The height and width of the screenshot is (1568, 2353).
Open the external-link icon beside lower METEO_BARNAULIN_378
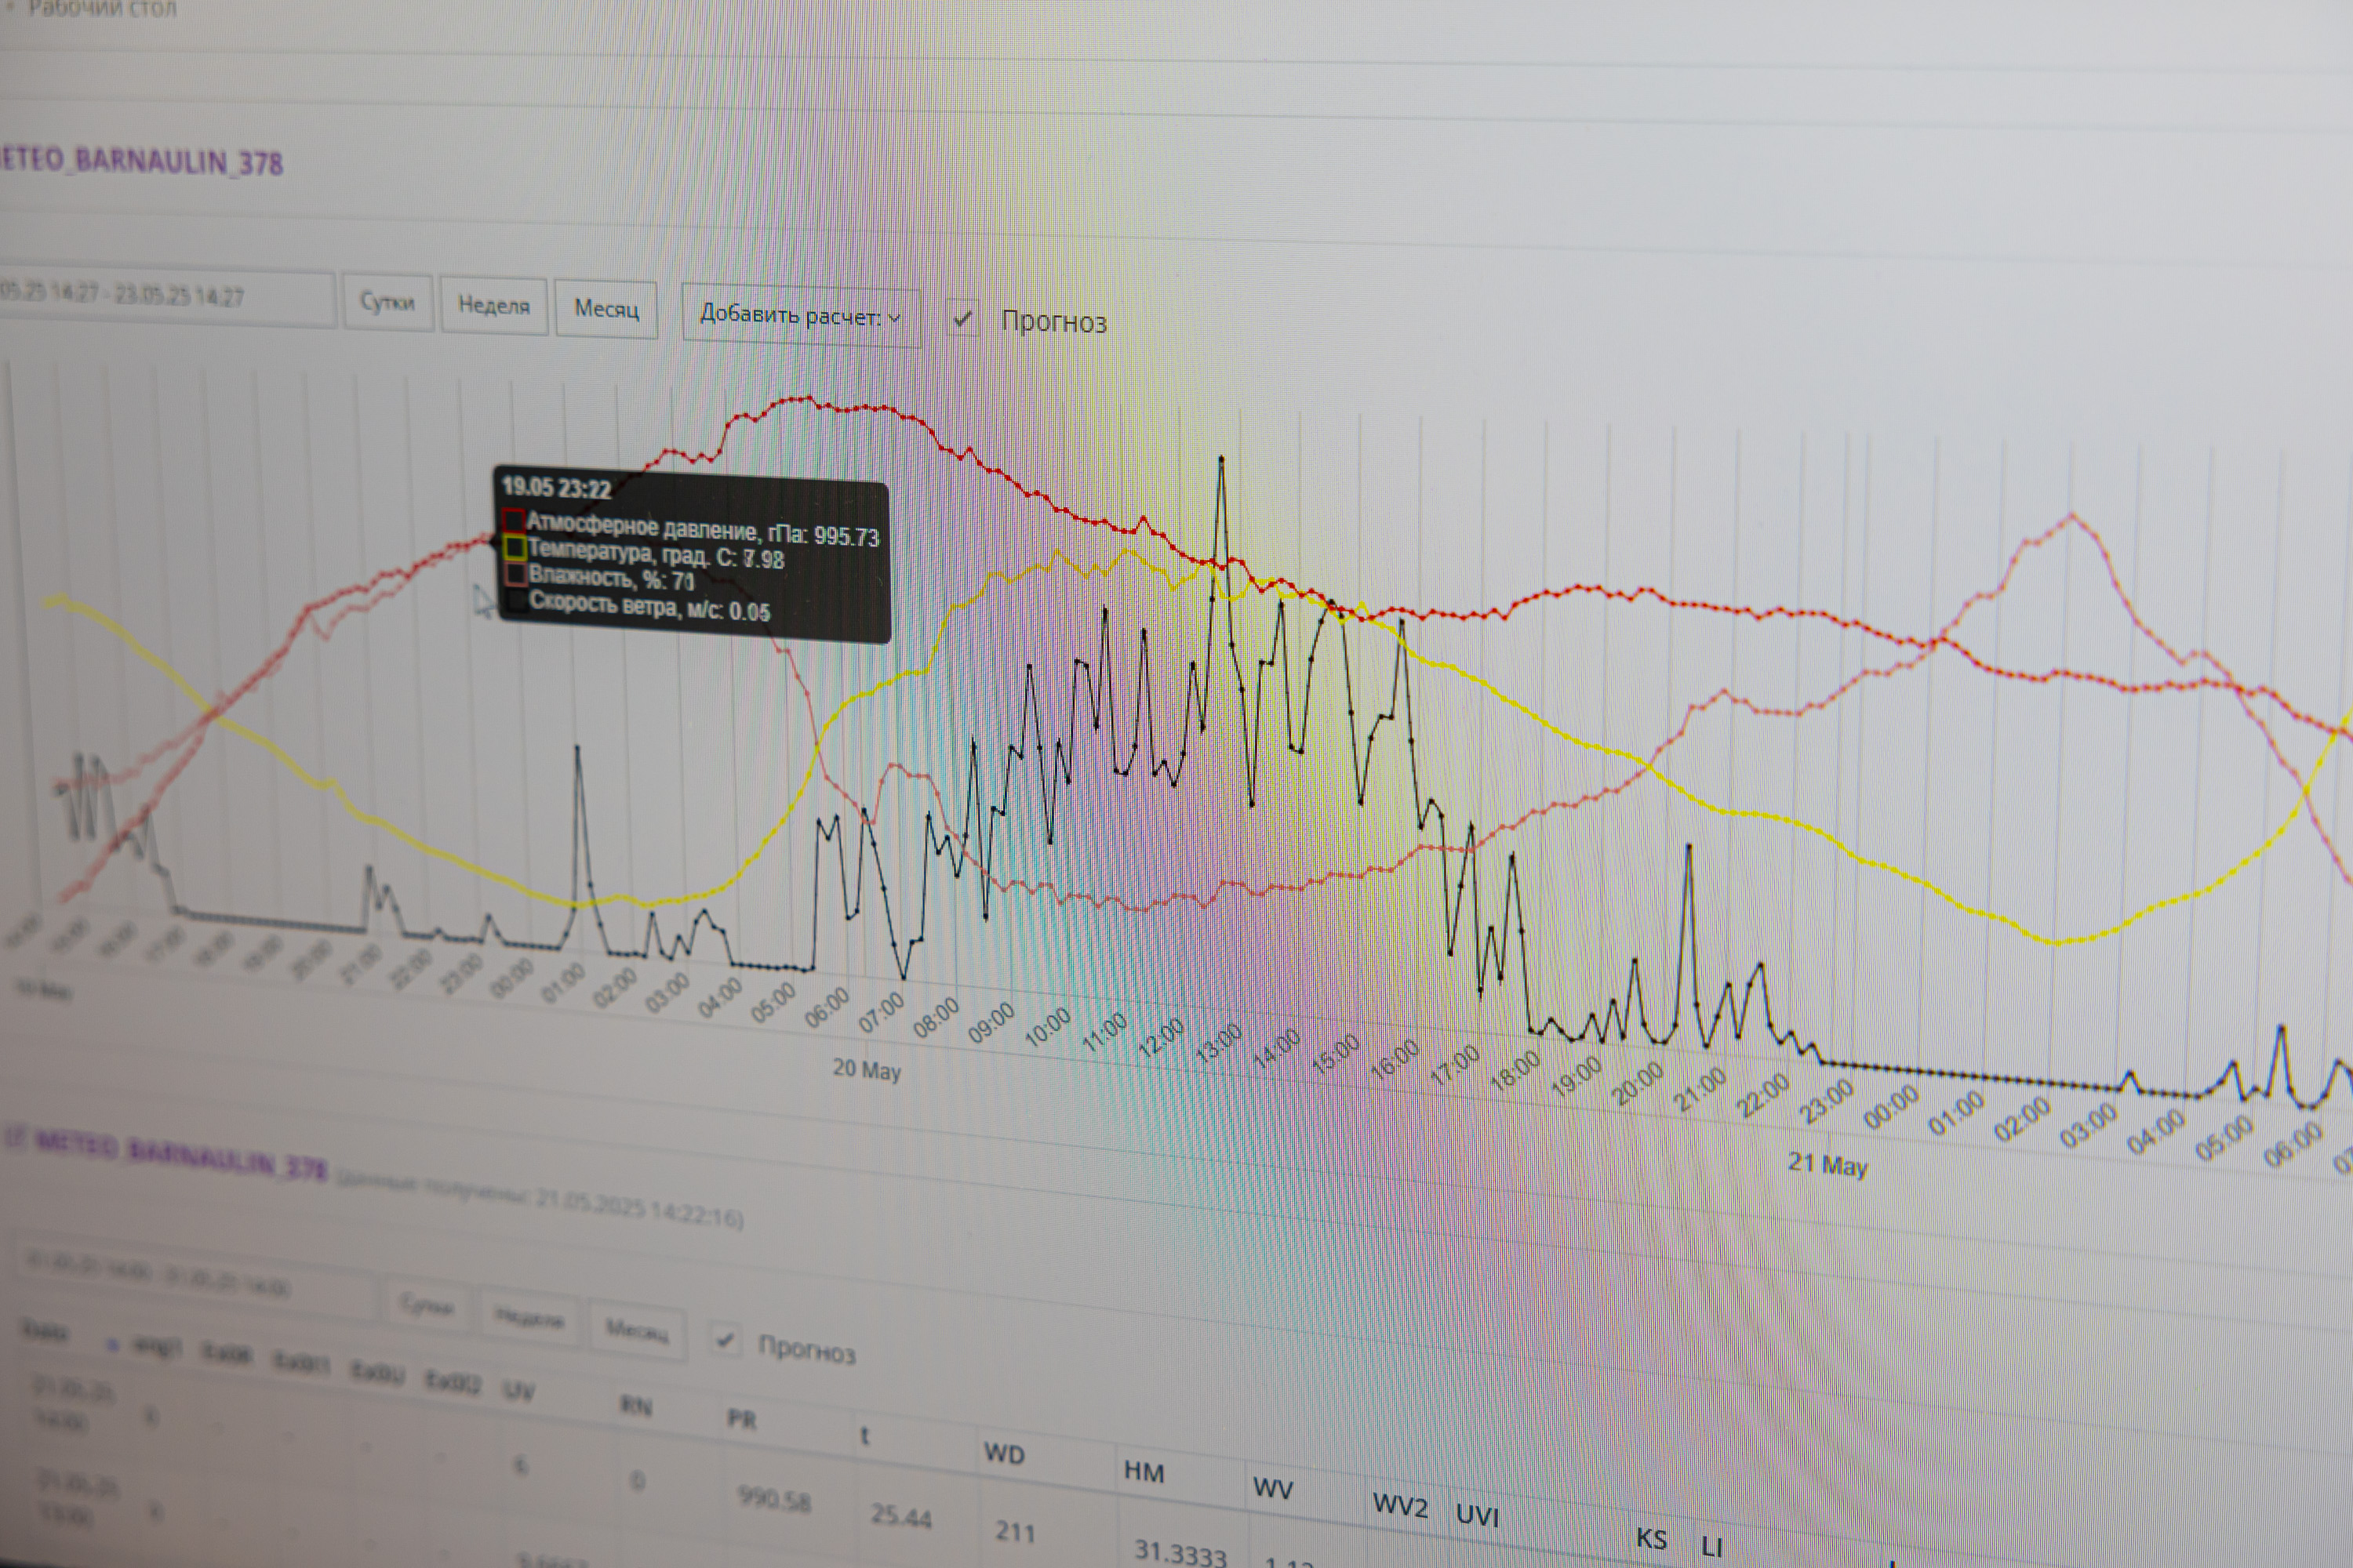[14, 1138]
